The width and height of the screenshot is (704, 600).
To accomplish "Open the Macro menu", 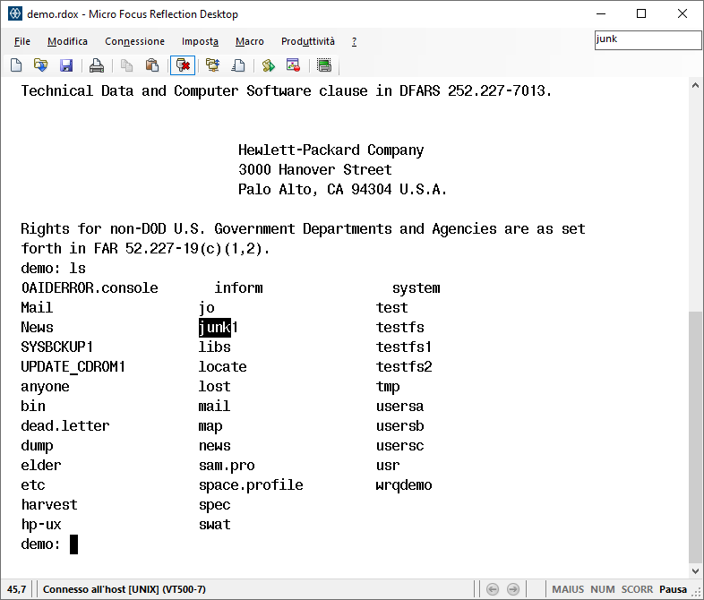I will tap(249, 41).
